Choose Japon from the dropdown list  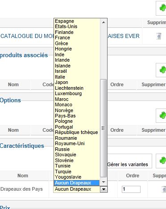62,82
